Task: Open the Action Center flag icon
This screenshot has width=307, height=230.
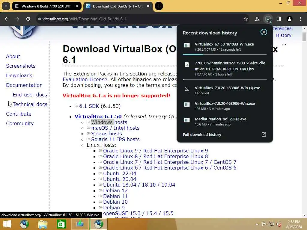Action: 264,224
